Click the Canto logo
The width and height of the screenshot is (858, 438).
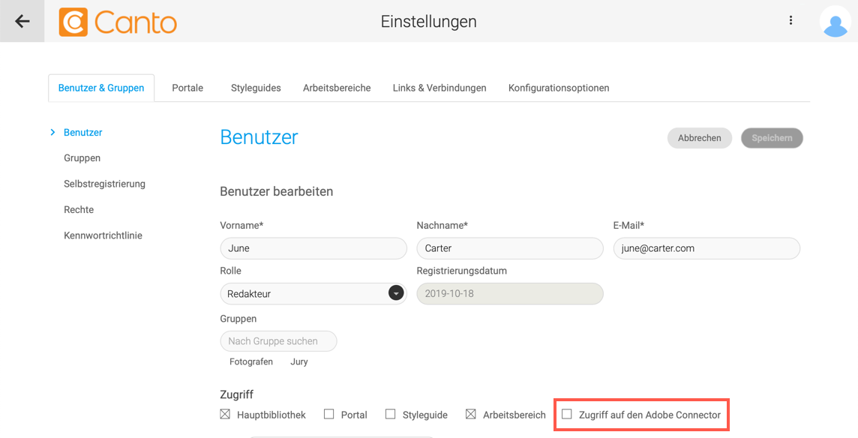(118, 22)
